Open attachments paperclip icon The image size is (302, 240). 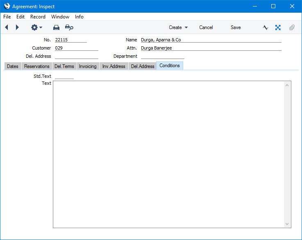point(292,27)
